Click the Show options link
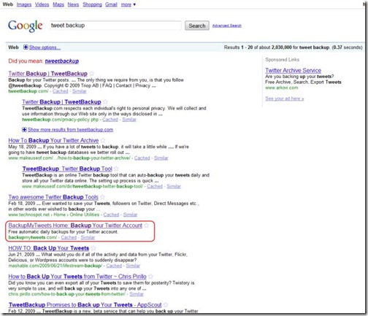This screenshot has width=368, height=316. tap(45, 47)
